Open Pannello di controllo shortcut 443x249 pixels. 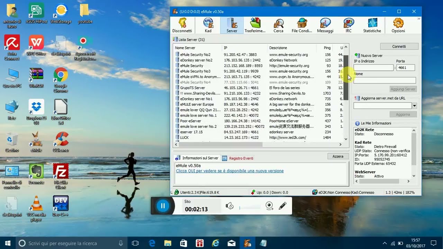pyautogui.click(x=12, y=176)
